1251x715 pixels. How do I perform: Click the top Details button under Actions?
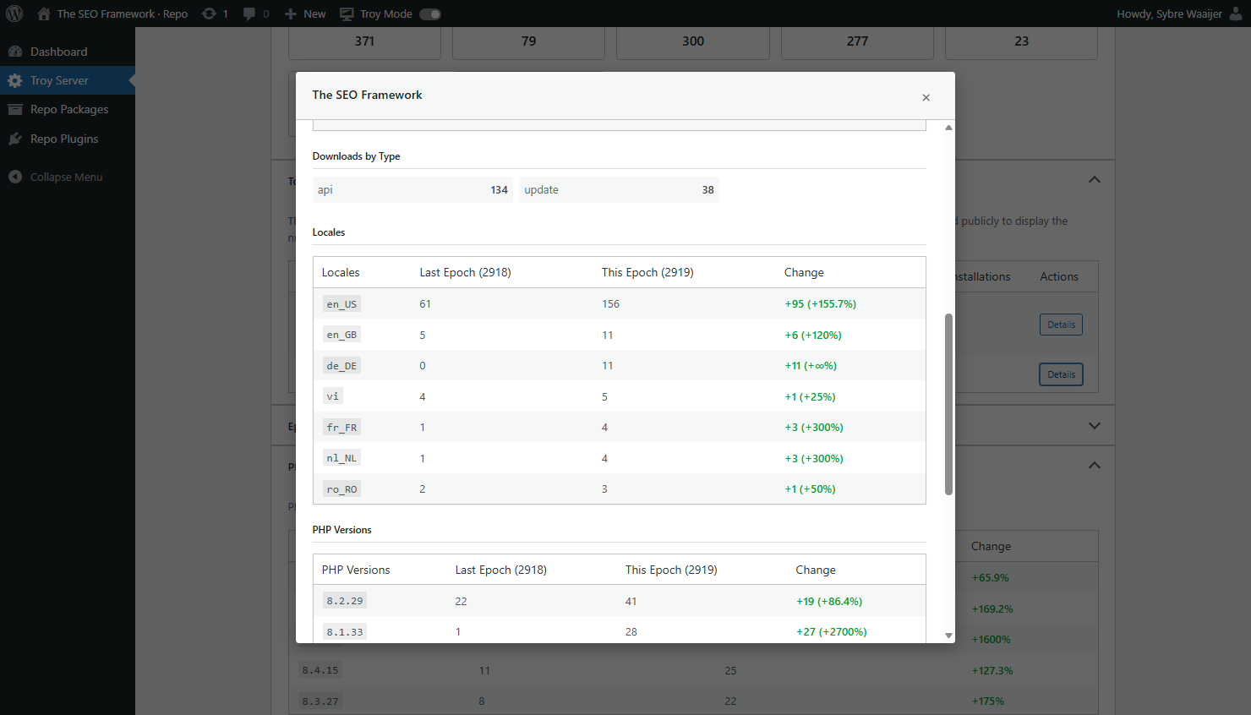tap(1061, 324)
